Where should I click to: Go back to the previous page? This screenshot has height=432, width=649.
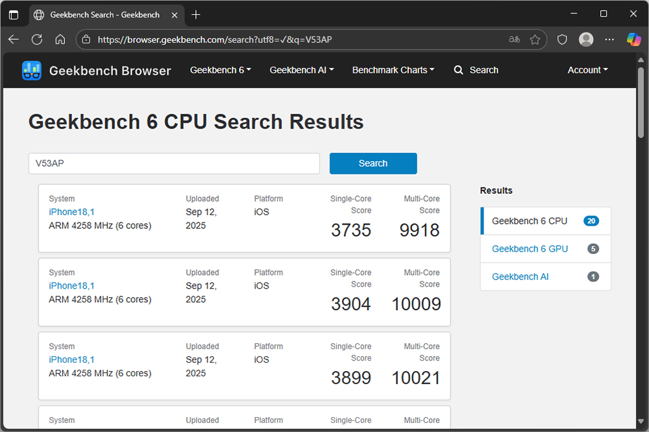pos(14,40)
